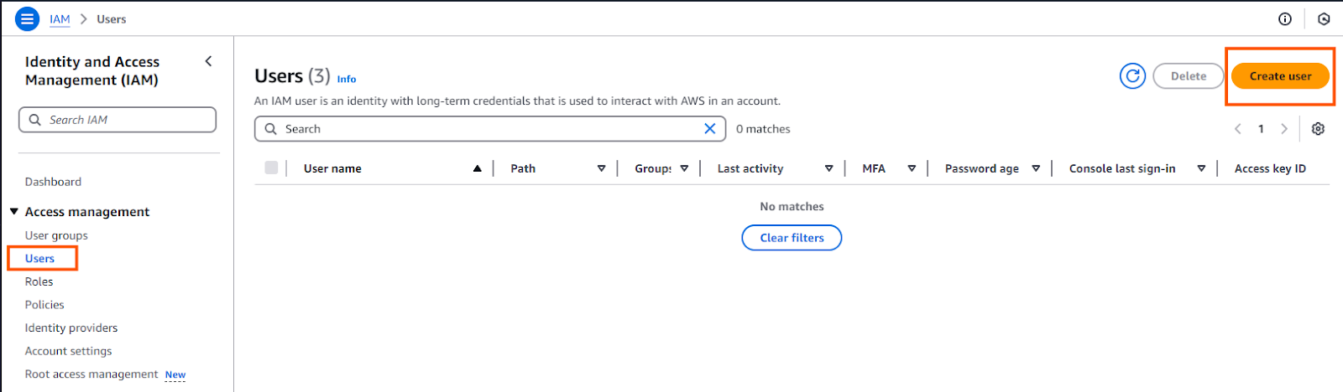Screen dimensions: 1343x392
Task: Click the Access key ID column header
Action: tap(1270, 168)
